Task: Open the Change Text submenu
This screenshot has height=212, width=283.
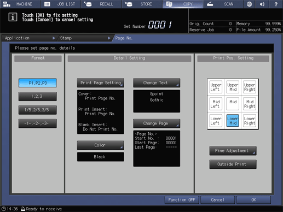Action: 157,83
